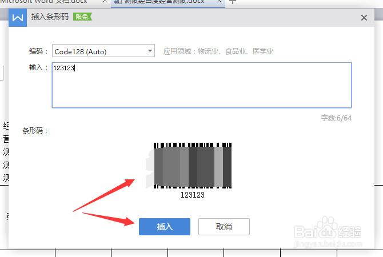Click the 限免 green badge
Viewport: 383px width, 257px height.
(x=82, y=17)
